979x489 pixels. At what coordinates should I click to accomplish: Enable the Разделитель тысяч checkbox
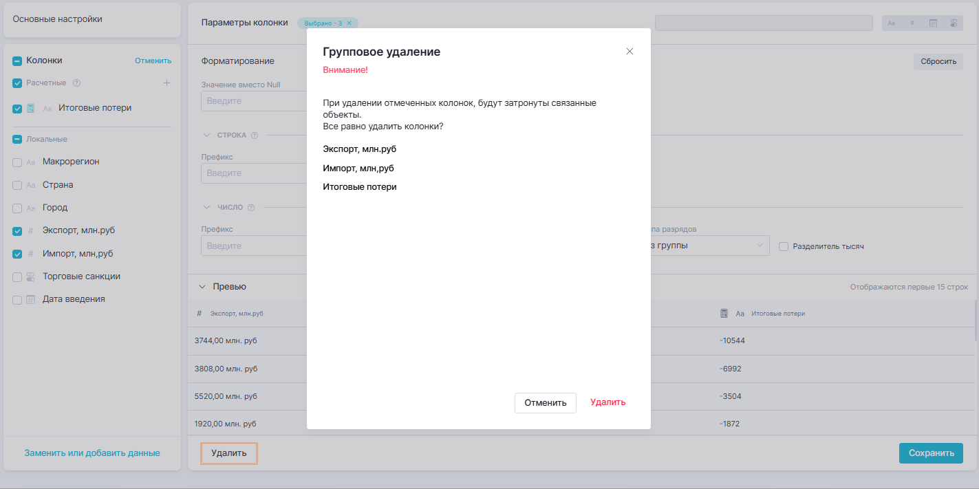[783, 246]
